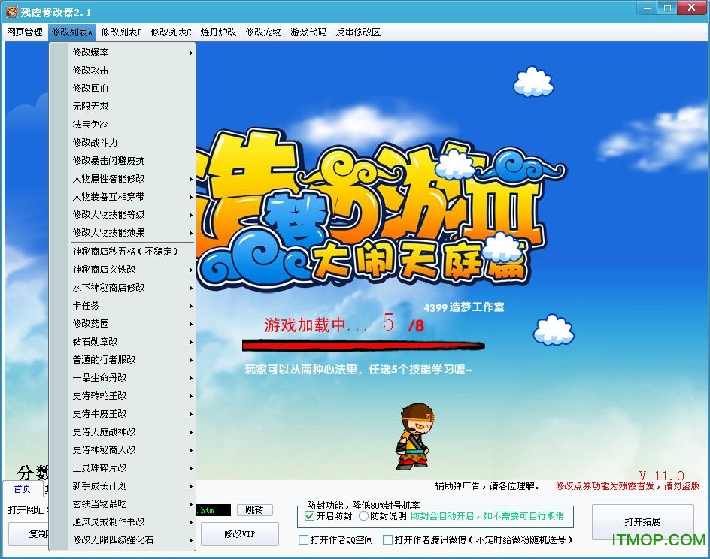Click the red game loading progress bar
This screenshot has width=710, height=559.
pos(363,346)
